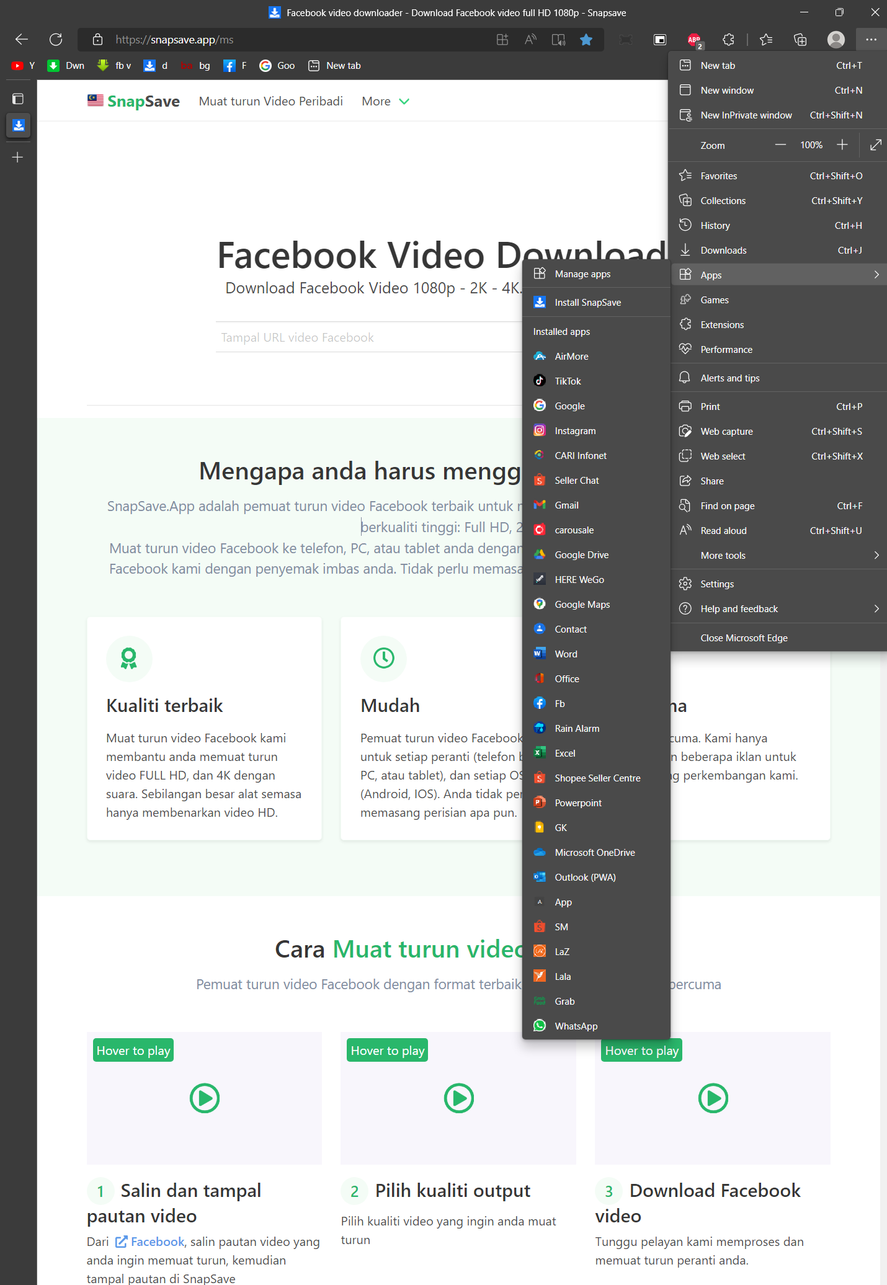This screenshot has height=1285, width=887.
Task: Increase zoom with the plus button
Action: pos(842,145)
